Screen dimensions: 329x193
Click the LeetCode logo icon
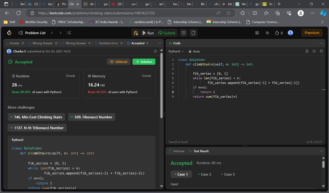pyautogui.click(x=9, y=33)
